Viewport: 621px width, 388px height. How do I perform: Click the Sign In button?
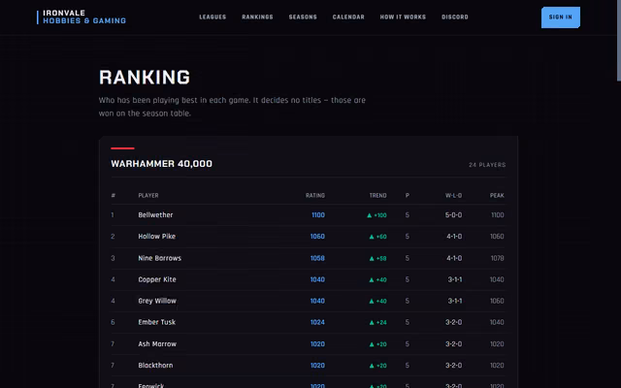point(561,17)
